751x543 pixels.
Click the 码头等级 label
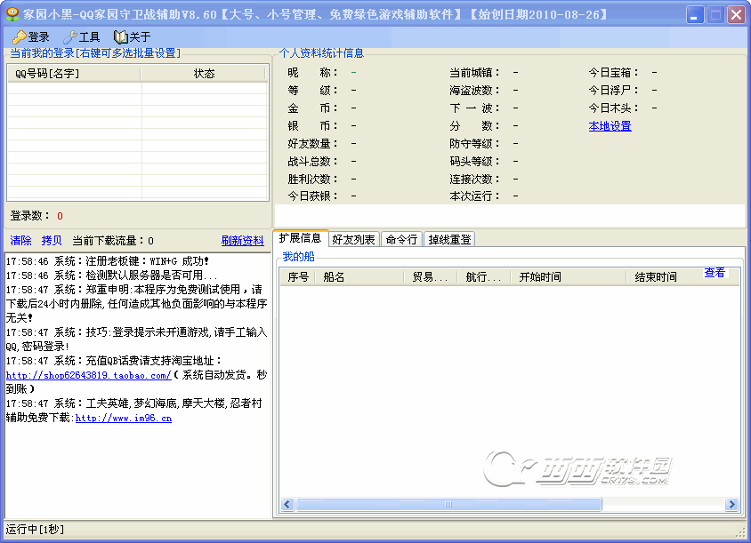point(474,161)
